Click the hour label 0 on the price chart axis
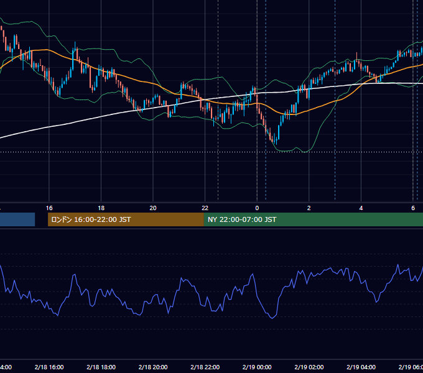 257,208
